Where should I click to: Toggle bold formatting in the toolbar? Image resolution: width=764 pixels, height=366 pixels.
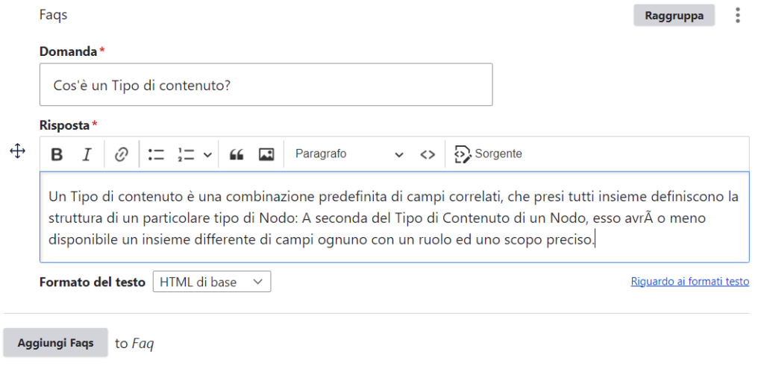pyautogui.click(x=57, y=154)
